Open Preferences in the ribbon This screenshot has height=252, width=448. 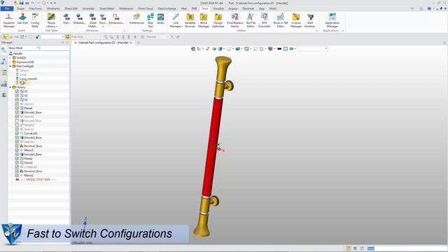point(136,19)
